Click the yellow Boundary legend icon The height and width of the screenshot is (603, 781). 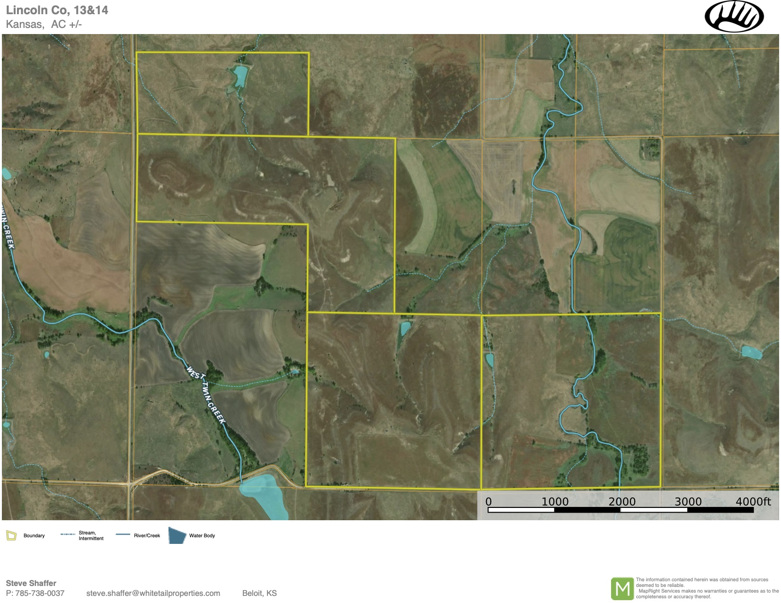[11, 535]
